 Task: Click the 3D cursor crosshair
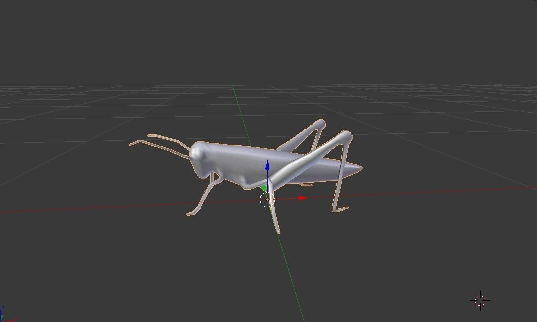coord(480,301)
